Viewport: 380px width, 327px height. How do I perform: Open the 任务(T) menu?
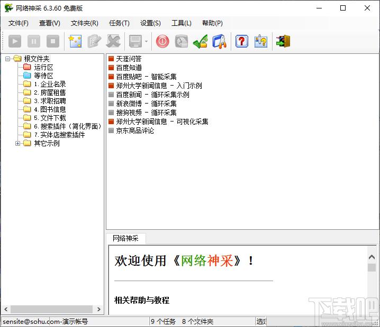click(119, 23)
